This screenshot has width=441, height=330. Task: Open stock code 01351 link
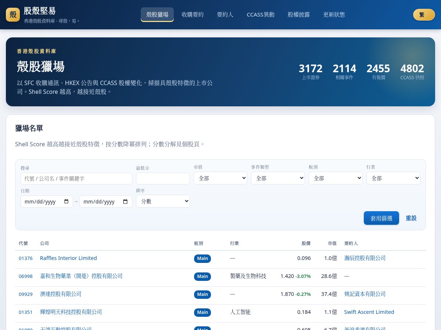tap(26, 312)
